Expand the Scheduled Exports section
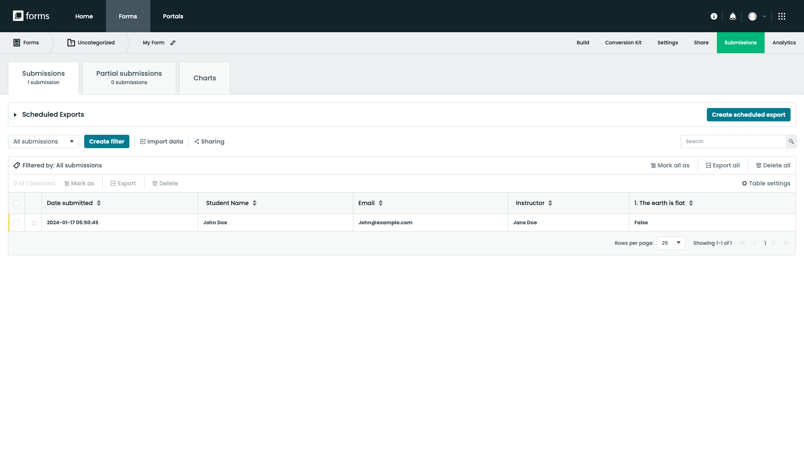Viewport: 804px width, 452px height. tap(15, 114)
